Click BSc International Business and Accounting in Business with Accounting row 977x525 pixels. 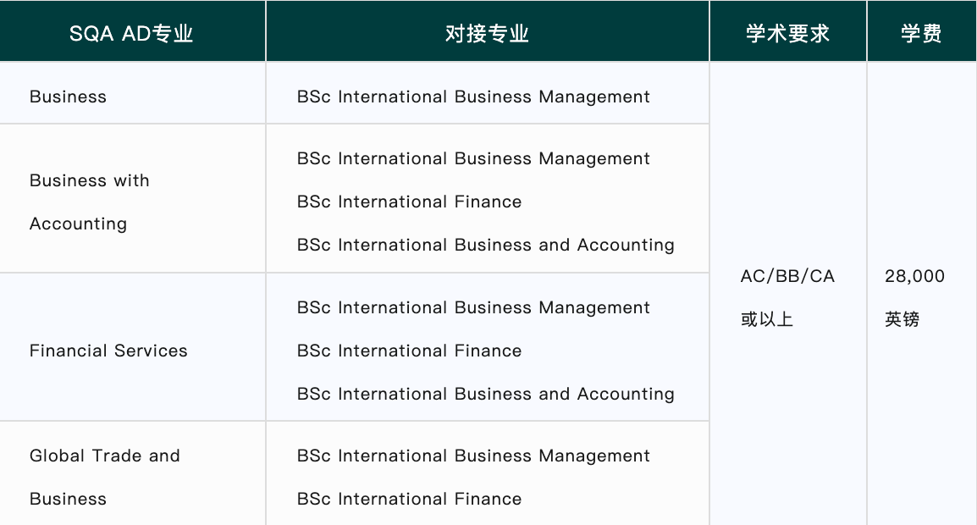click(485, 245)
